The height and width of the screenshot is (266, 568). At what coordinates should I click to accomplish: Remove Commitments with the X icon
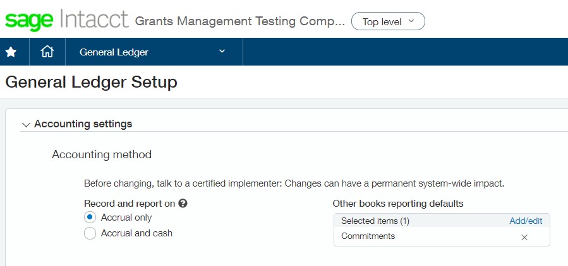point(524,237)
